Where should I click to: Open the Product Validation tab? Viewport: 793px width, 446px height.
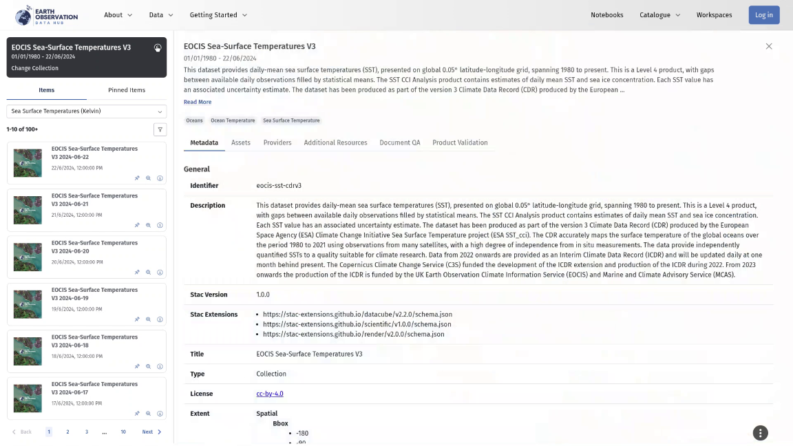click(460, 142)
